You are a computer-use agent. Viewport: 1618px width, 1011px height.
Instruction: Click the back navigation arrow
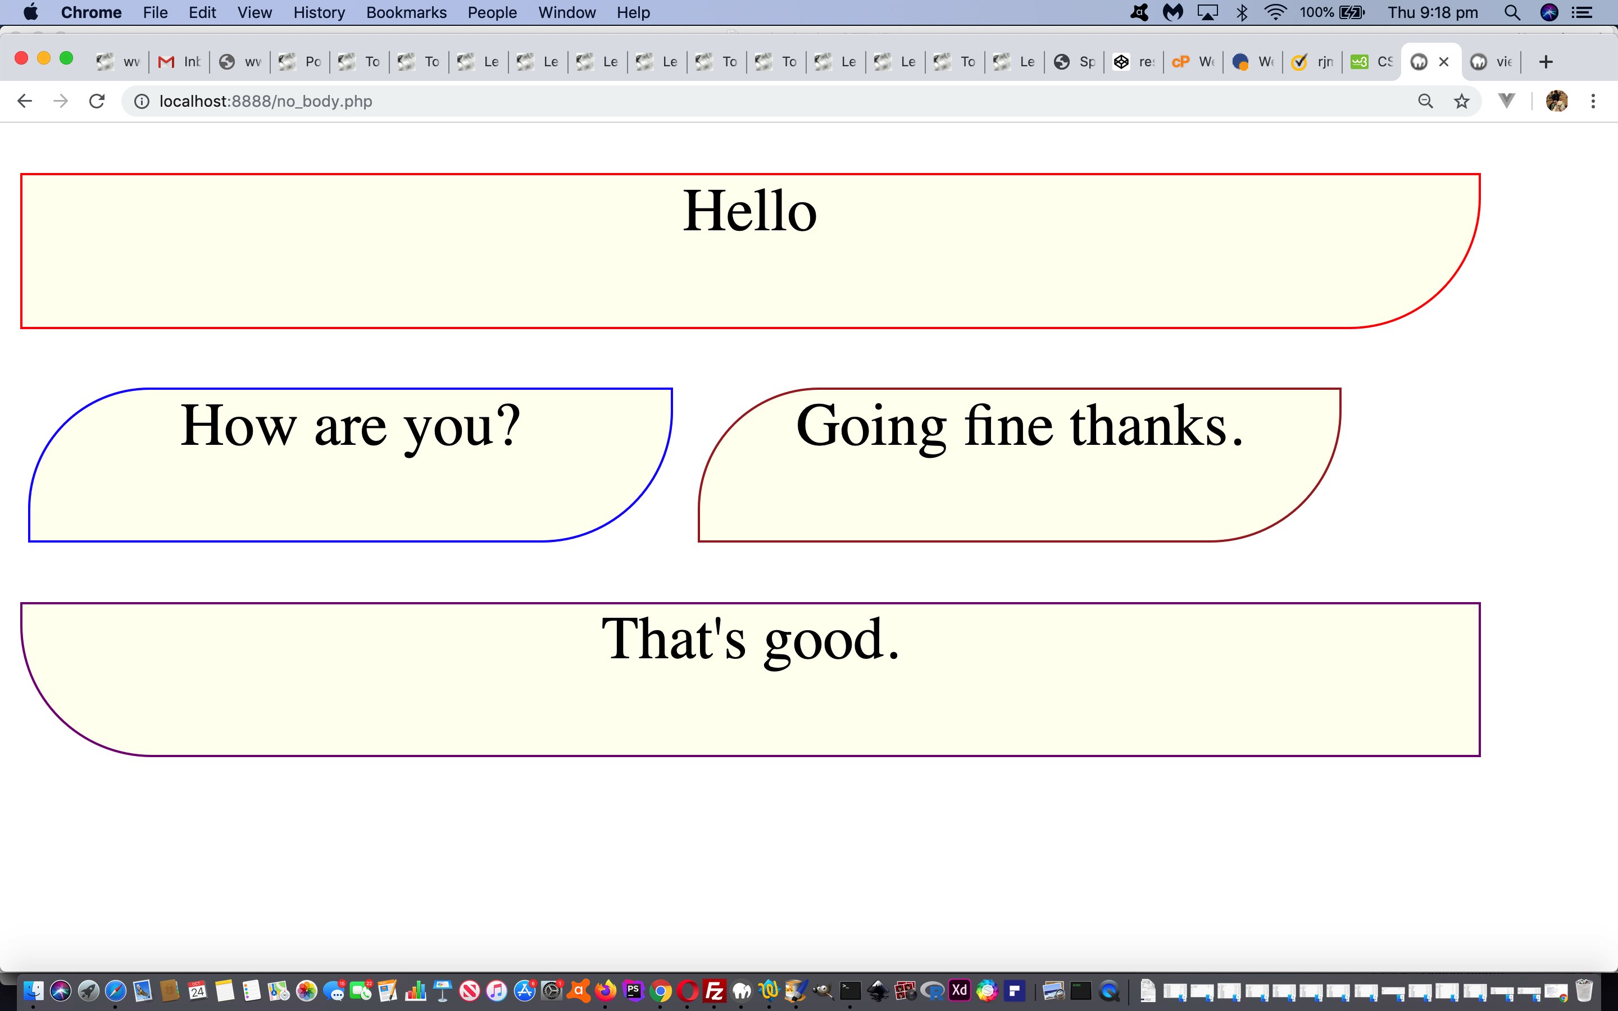point(22,101)
